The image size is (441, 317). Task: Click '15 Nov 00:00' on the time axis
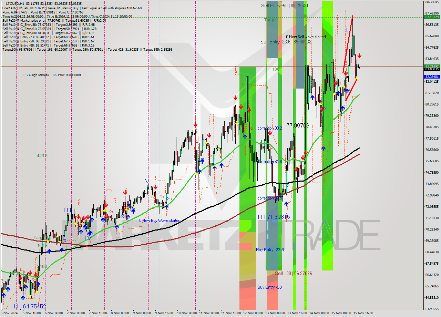click(x=341, y=314)
